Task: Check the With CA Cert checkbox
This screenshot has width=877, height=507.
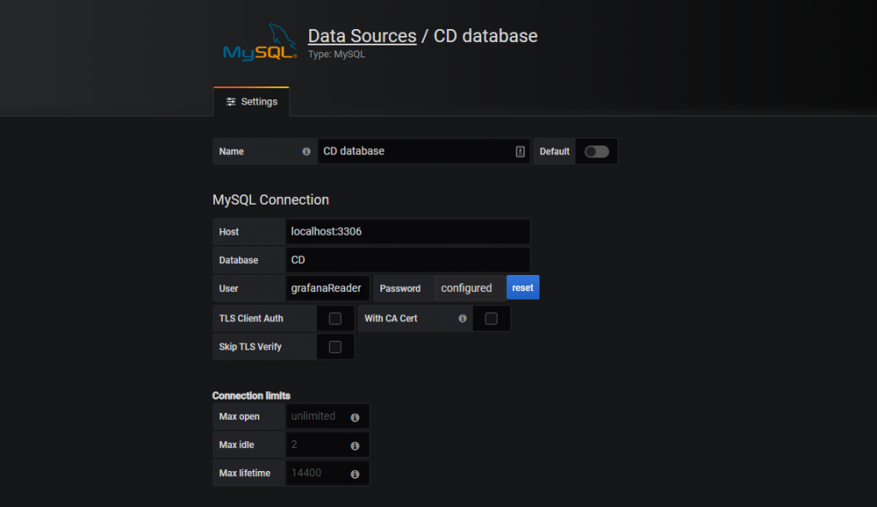Action: coord(491,319)
